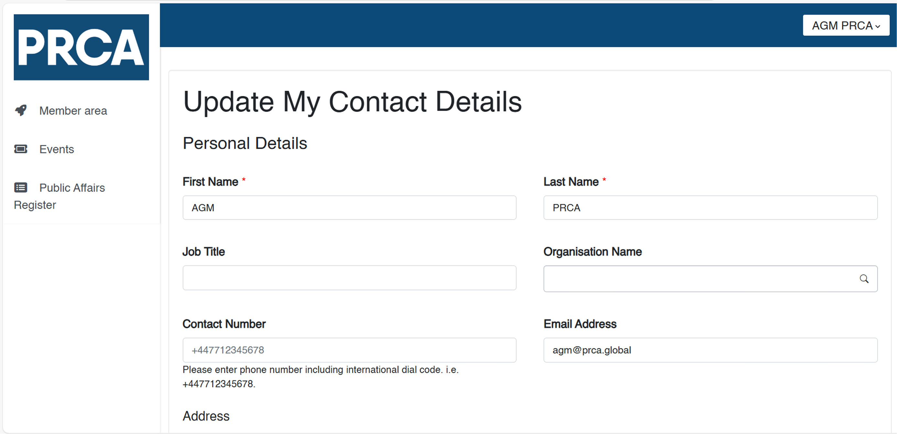Focus the Organisation Name search field
This screenshot has width=897, height=434.
click(x=700, y=279)
